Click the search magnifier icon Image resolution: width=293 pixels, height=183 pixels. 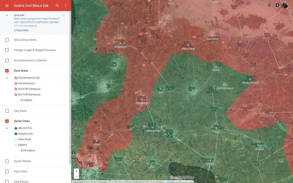(x=57, y=6)
